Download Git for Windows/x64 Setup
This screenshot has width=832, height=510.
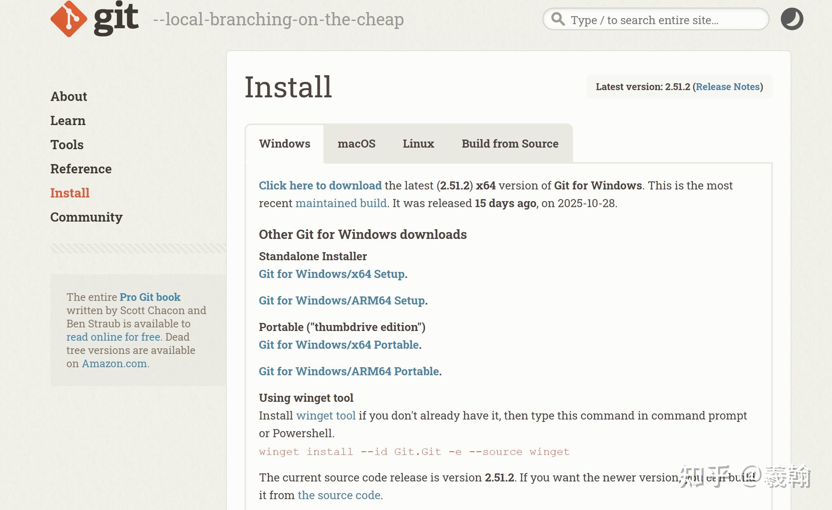click(331, 274)
